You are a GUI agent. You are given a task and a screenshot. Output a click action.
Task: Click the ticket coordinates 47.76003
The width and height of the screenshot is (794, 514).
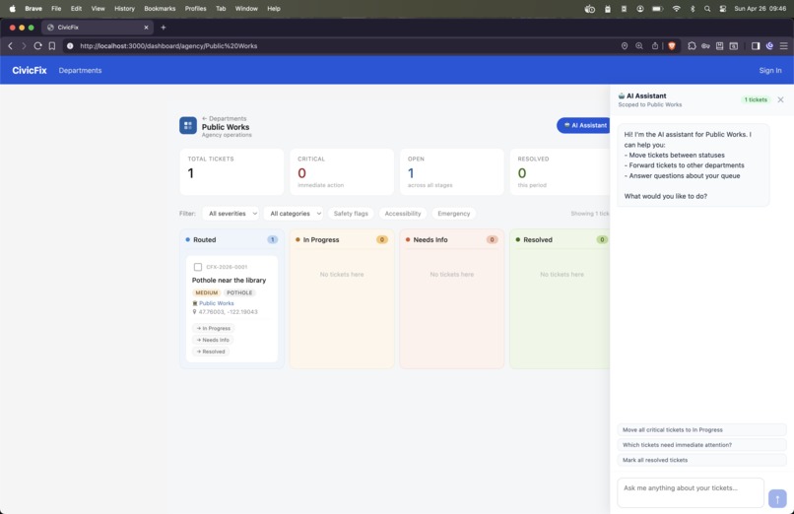pyautogui.click(x=228, y=311)
